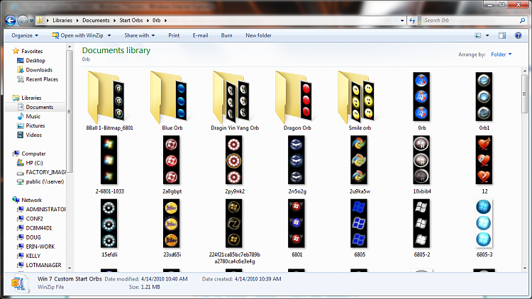The width and height of the screenshot is (532, 299).
Task: Click Open with WinZip button
Action: click(x=78, y=35)
